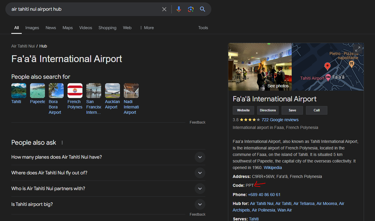Expand 'Who is Air Tahiti Nui partners with?'
375x221 pixels.
click(x=200, y=189)
